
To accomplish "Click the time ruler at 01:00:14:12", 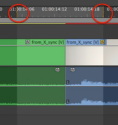I will click(x=54, y=9).
